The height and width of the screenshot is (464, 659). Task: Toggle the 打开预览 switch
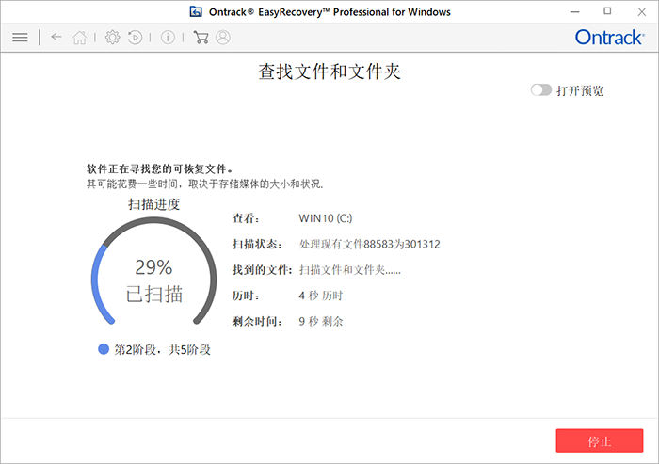[x=541, y=90]
